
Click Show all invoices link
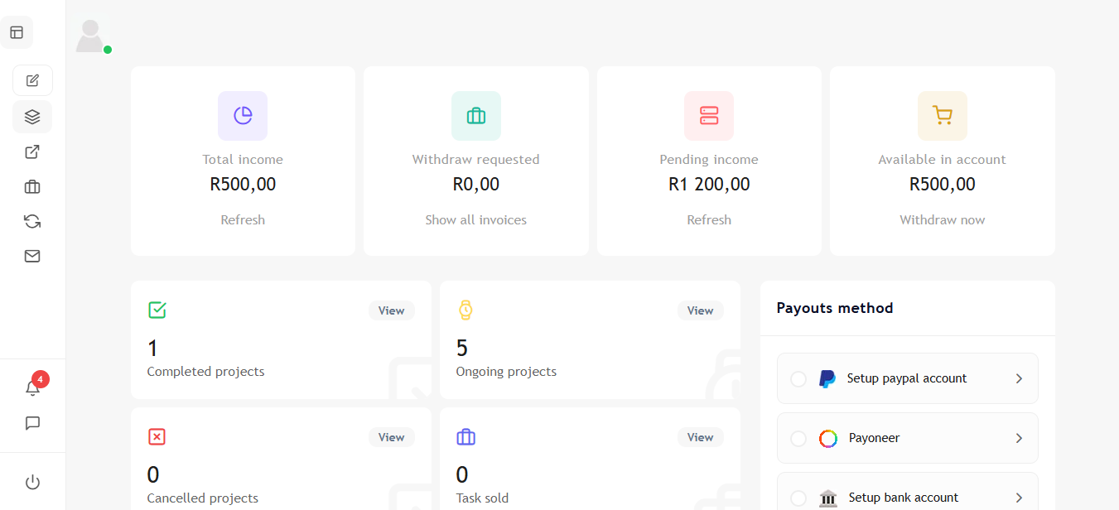click(x=475, y=219)
